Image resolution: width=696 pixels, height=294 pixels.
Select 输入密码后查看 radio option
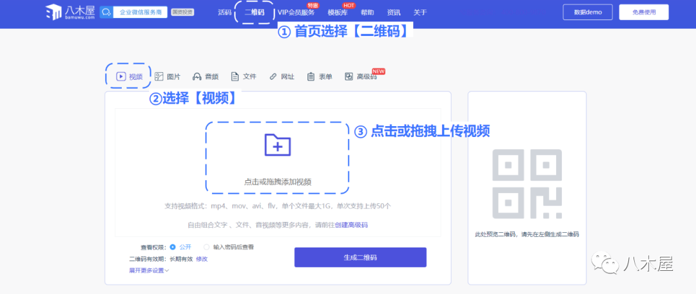point(207,247)
